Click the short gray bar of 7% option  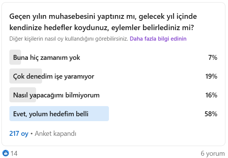tap(15, 57)
